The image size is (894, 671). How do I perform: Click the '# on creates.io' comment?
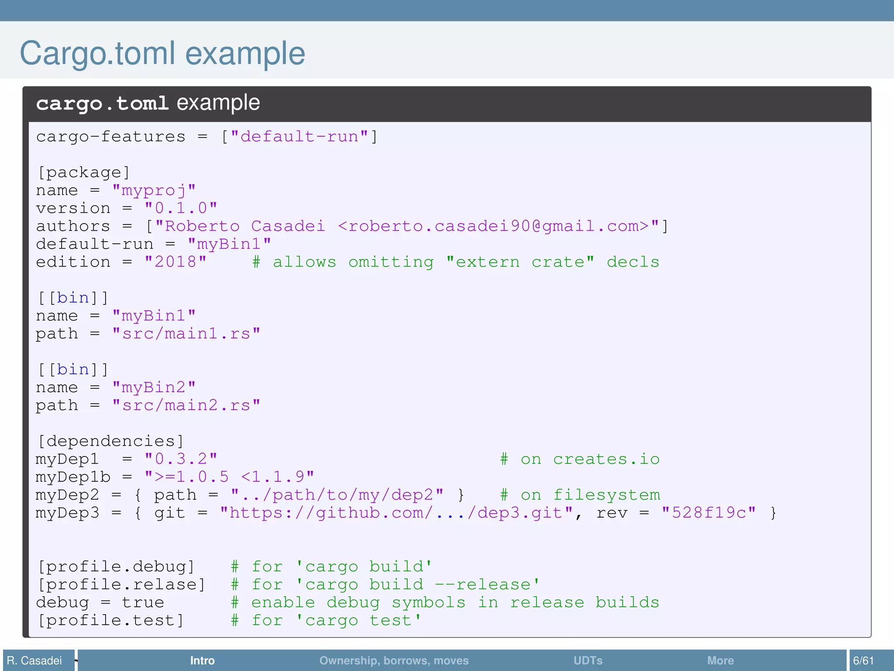coord(580,459)
